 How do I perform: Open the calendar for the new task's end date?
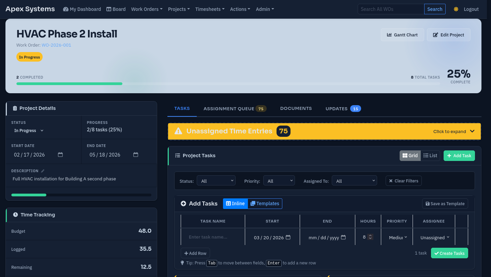pos(343,237)
